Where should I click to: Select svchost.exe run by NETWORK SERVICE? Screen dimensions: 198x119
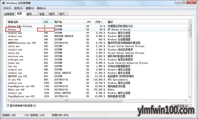tap(97, 36)
